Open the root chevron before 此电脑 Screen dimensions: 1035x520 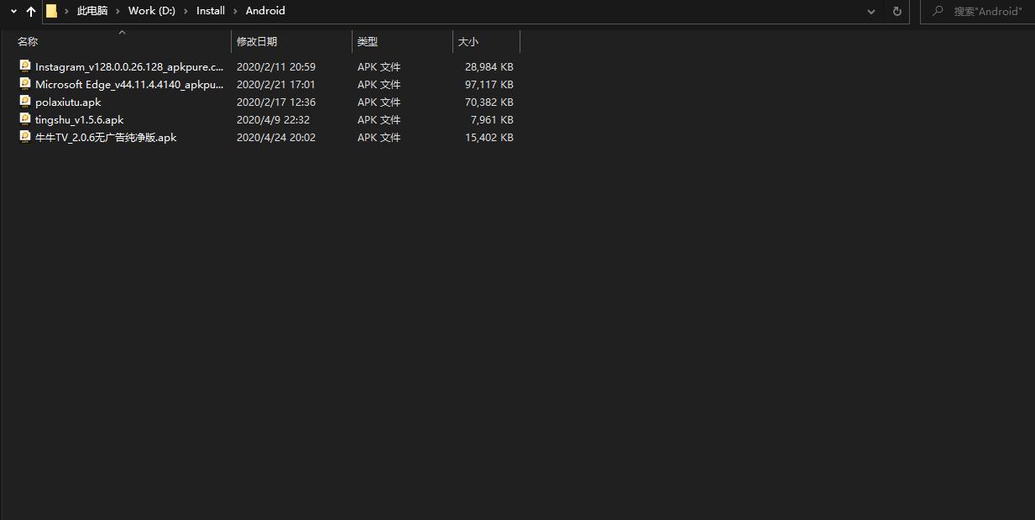tap(66, 11)
